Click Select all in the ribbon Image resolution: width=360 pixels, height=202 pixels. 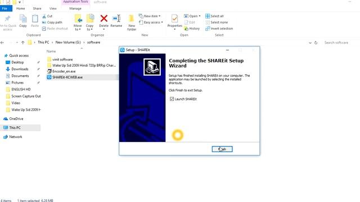[x=214, y=16]
